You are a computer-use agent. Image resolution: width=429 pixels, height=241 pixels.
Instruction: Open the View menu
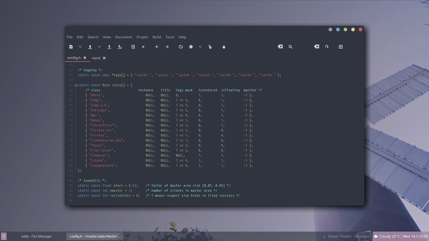tap(107, 37)
